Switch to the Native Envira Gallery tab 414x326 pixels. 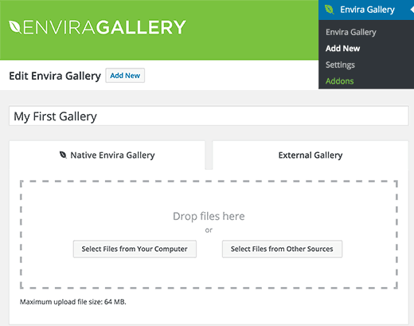pyautogui.click(x=107, y=155)
